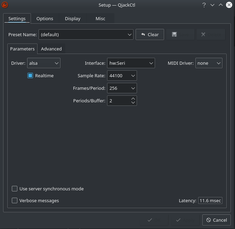The width and height of the screenshot is (235, 229).
Task: Click the Periods/Buffer decrement arrow
Action: [133, 103]
